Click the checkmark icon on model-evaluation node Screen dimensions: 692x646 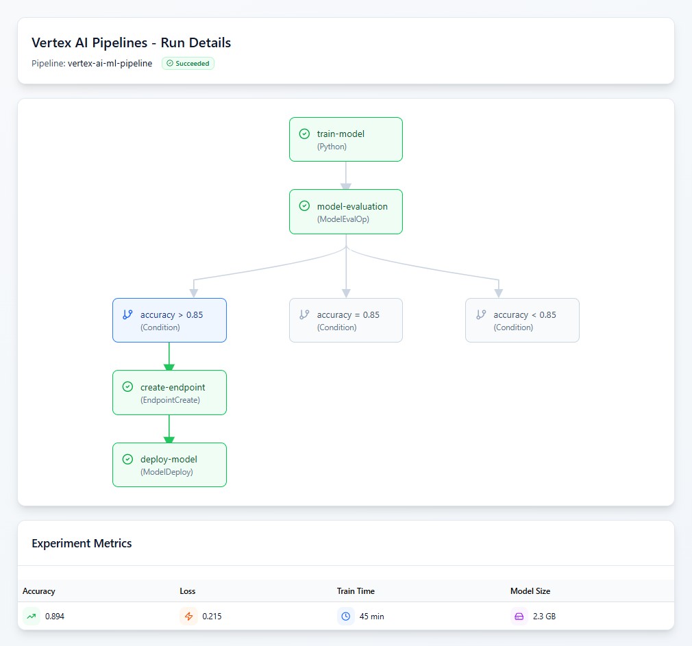pos(304,206)
